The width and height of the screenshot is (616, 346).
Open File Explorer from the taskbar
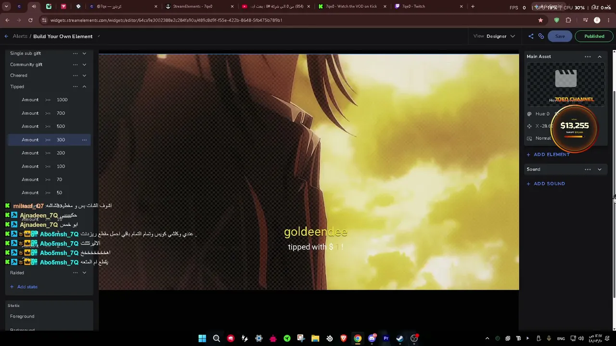click(315, 338)
